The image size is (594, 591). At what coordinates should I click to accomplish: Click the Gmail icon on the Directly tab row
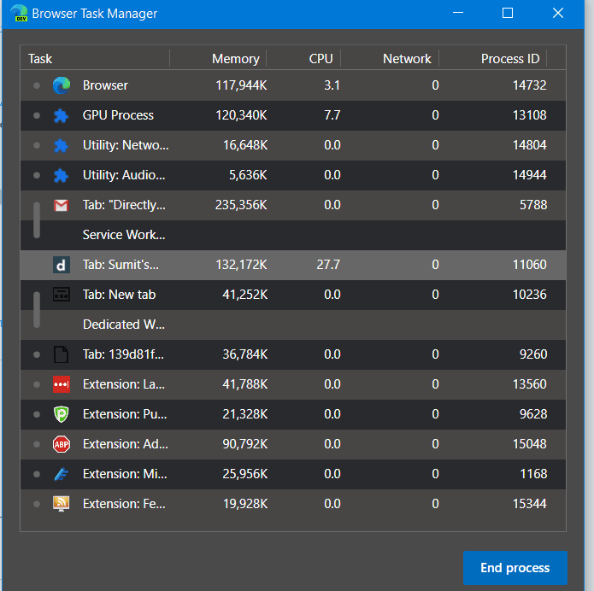click(x=61, y=205)
